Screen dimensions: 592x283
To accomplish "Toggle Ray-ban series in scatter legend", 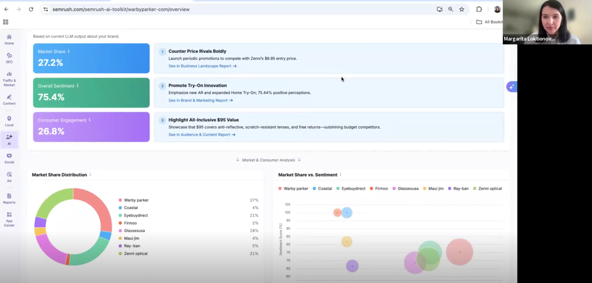I will pyautogui.click(x=458, y=188).
